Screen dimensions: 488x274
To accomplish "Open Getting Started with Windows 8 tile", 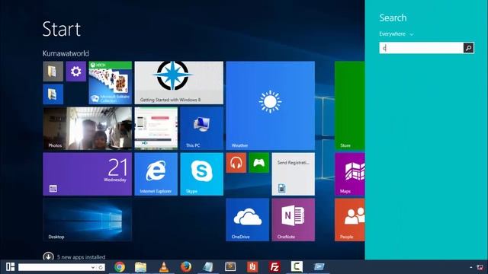I will (179, 83).
